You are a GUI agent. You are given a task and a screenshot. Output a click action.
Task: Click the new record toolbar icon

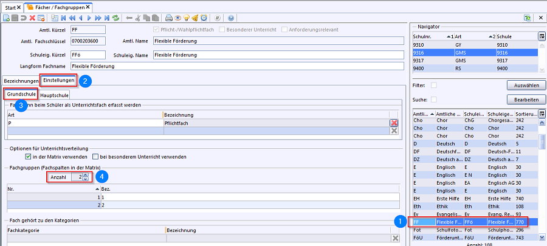6,18
